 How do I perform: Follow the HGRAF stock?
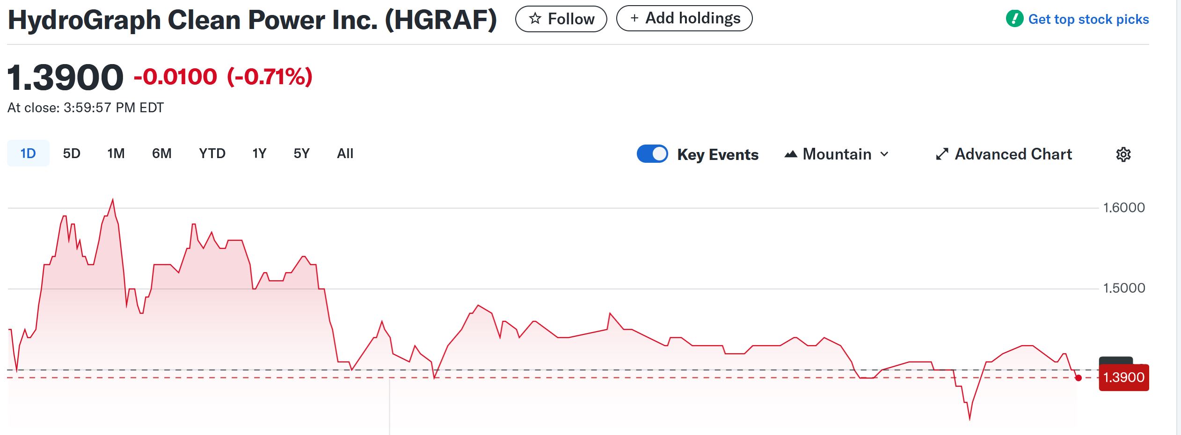[561, 19]
